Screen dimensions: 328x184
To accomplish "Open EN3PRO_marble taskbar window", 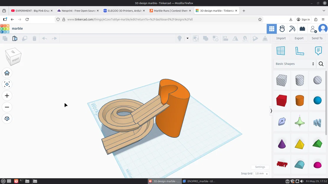I will coord(199,181).
